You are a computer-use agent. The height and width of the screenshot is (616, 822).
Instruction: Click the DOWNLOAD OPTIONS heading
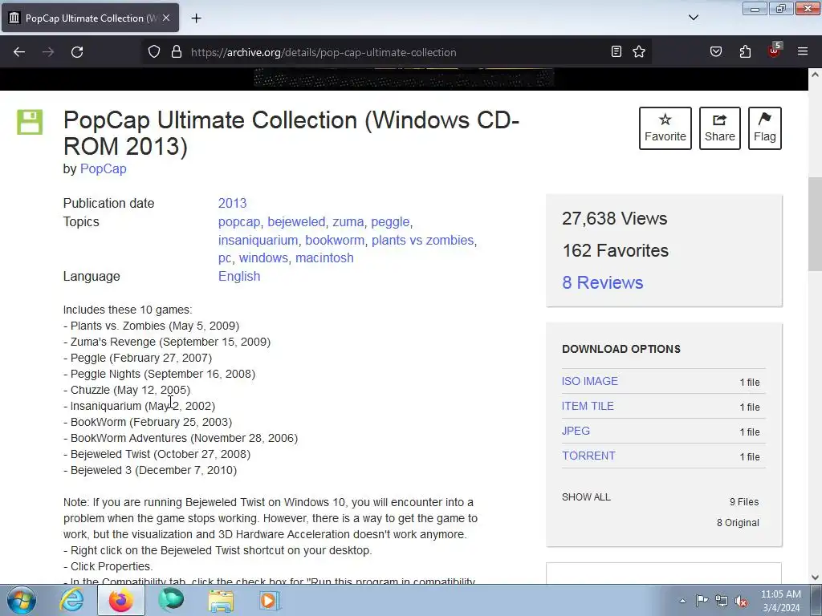coord(621,350)
